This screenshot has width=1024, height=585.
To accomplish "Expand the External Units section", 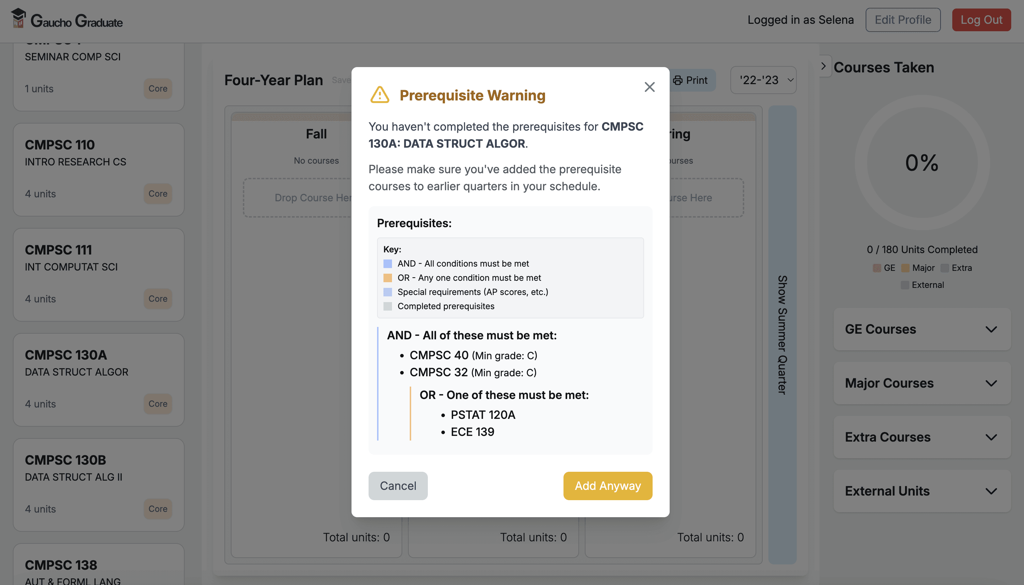I will coord(922,491).
